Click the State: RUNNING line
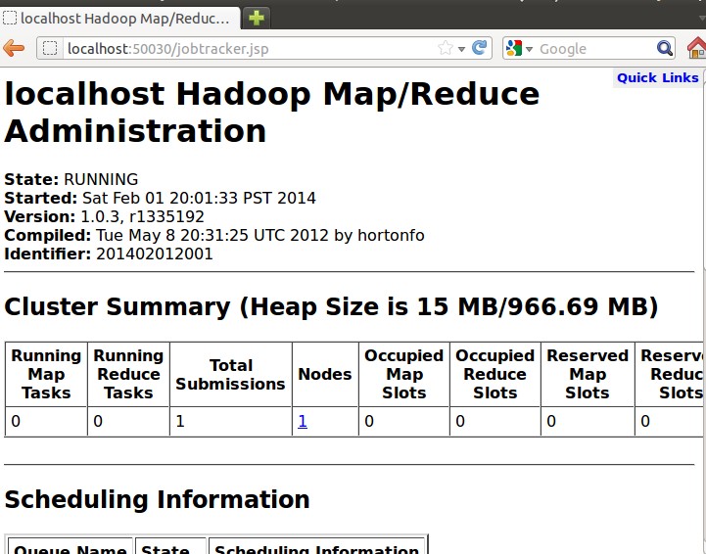Image resolution: width=706 pixels, height=554 pixels. pos(71,179)
